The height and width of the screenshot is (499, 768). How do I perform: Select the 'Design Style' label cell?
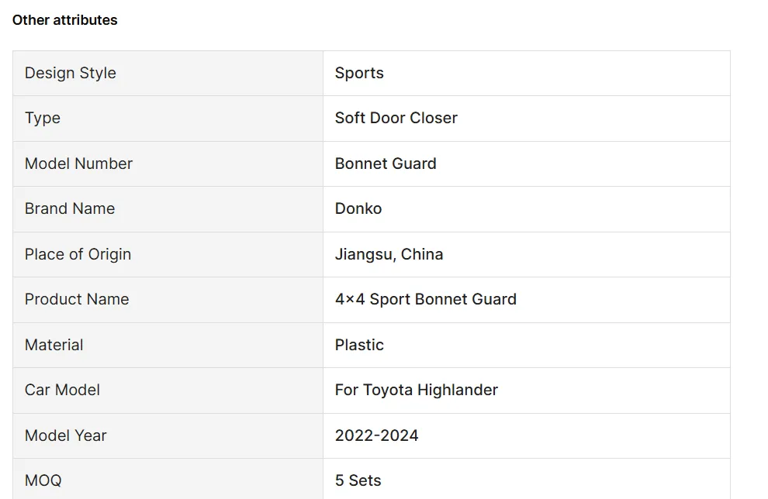(70, 73)
